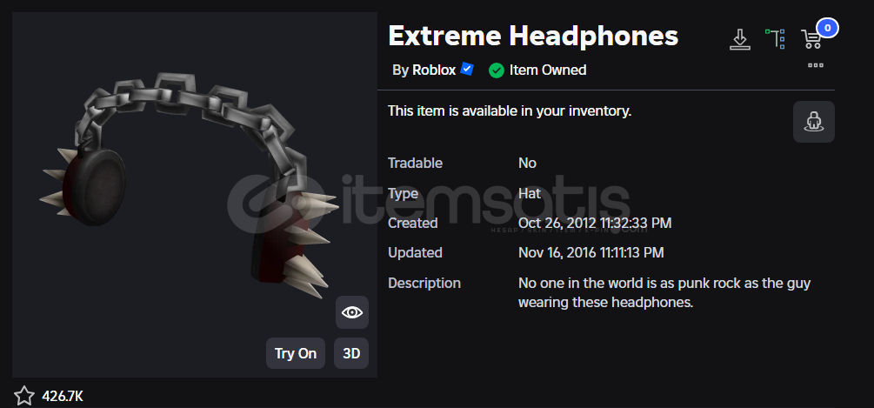Image resolution: width=874 pixels, height=408 pixels.
Task: Click the cart item count badge
Action: [x=828, y=27]
